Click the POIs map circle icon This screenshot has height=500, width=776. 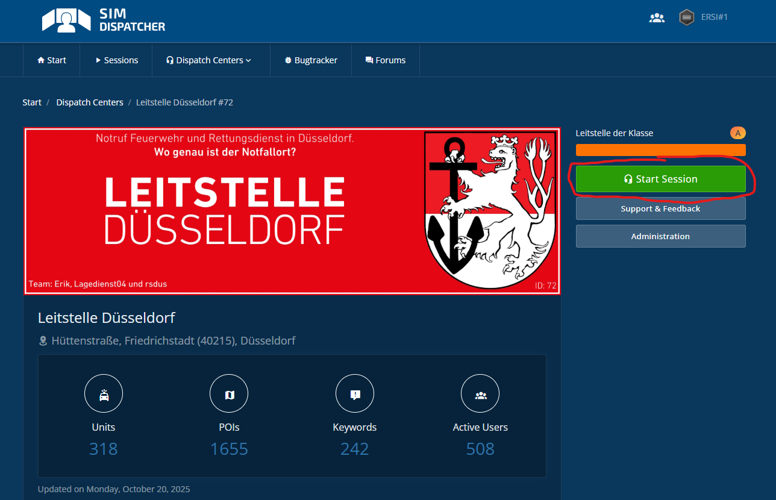[x=229, y=395]
